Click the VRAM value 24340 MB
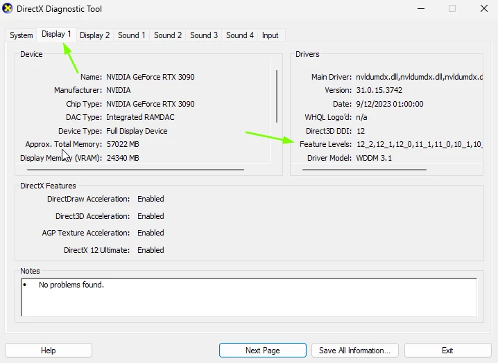The width and height of the screenshot is (498, 363). coord(123,158)
